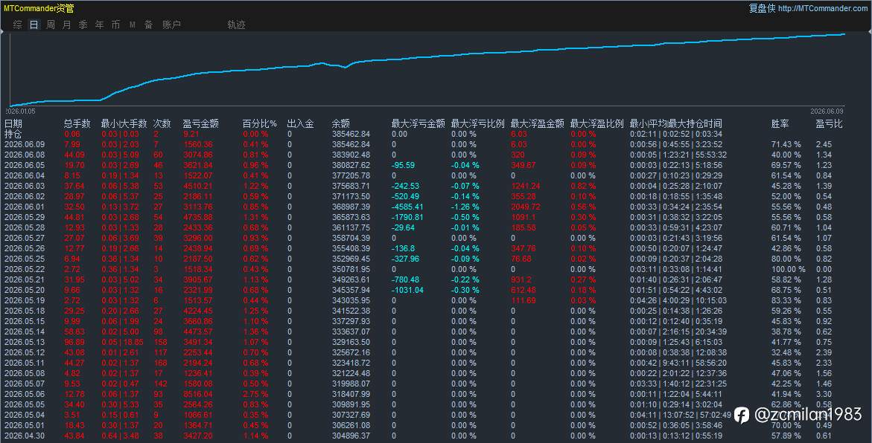The height and width of the screenshot is (443, 872).
Task: Click max floating loss -4585.41
Action: tap(407, 207)
